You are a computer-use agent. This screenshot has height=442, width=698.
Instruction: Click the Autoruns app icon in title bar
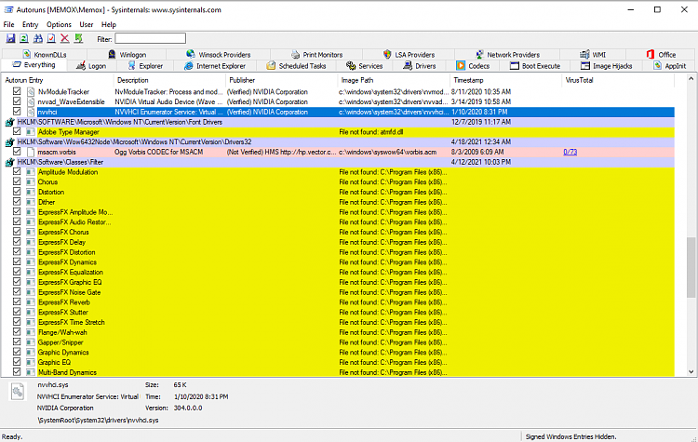point(8,9)
